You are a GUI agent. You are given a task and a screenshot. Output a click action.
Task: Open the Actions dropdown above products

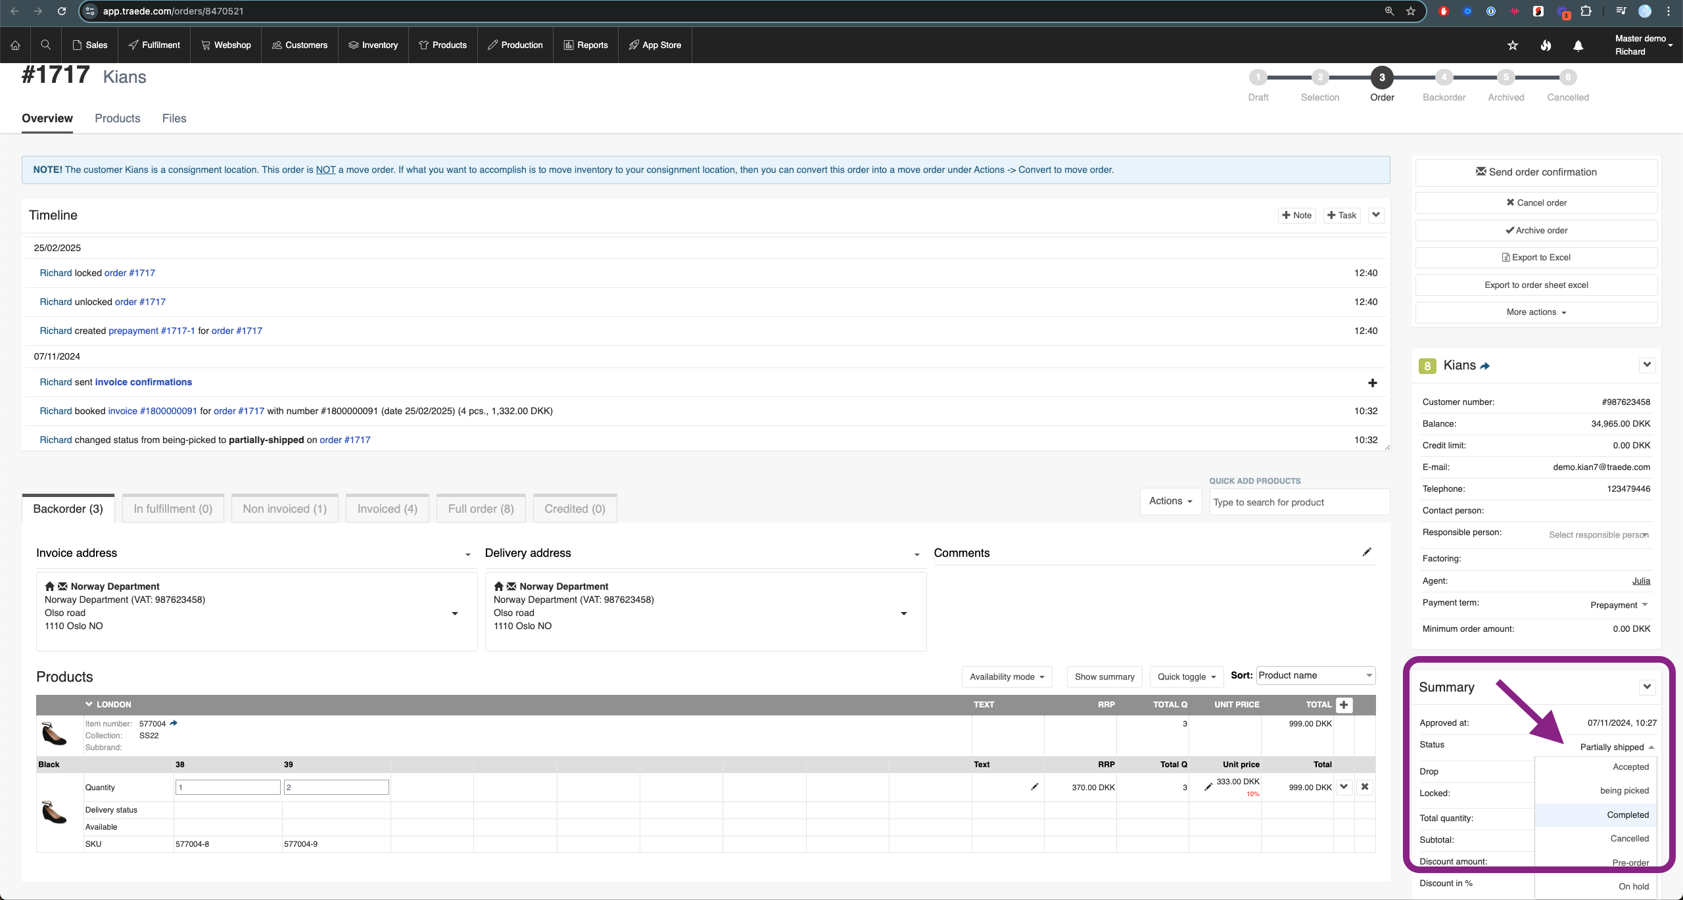point(1171,501)
